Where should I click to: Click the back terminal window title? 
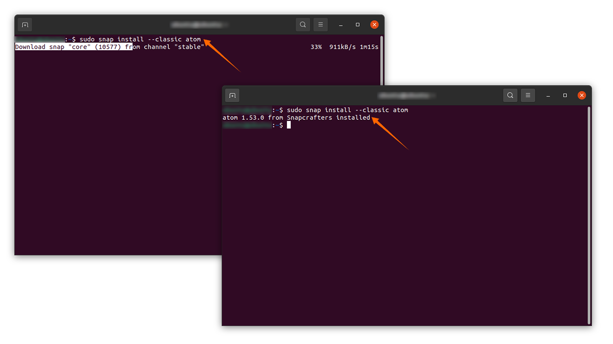click(x=199, y=24)
